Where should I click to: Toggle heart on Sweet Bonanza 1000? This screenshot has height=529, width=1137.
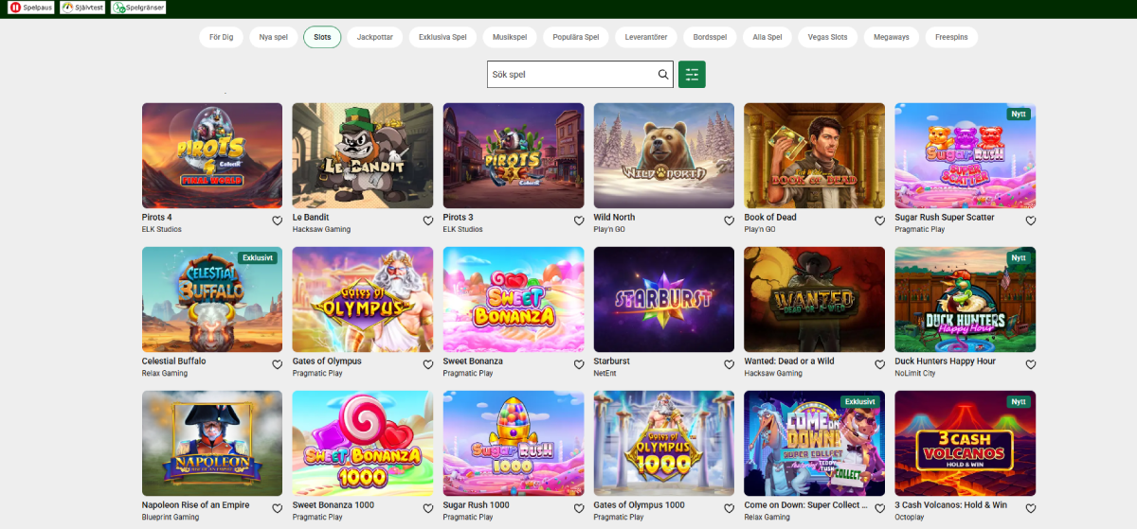point(427,508)
